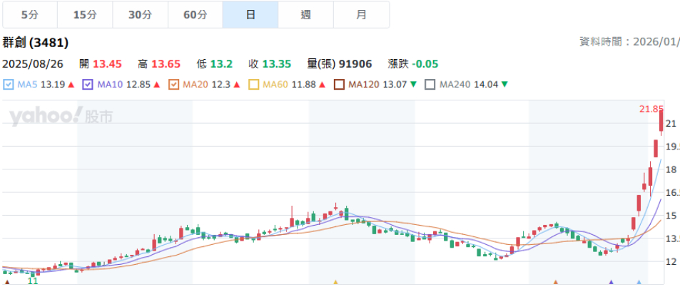The image size is (680, 294).
Task: Open the 月 monthly chart tab
Action: (x=361, y=15)
